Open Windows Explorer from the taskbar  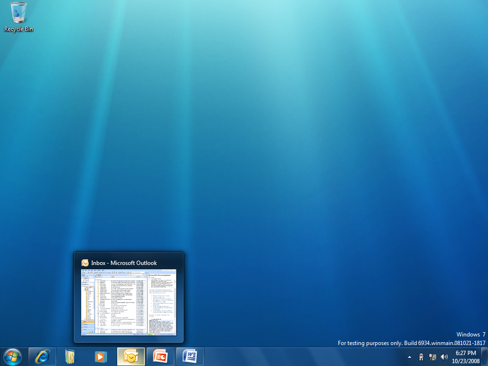(71, 356)
